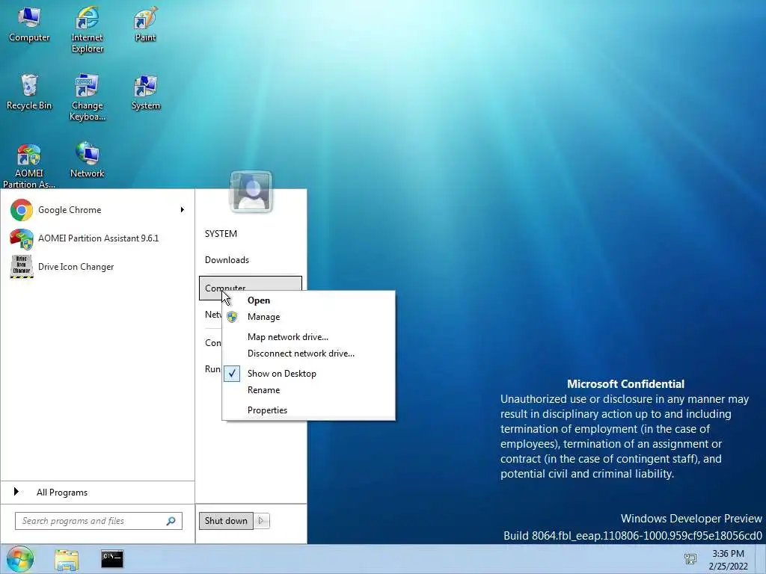Launch Drive Icon Changer from Start menu

click(x=98, y=267)
